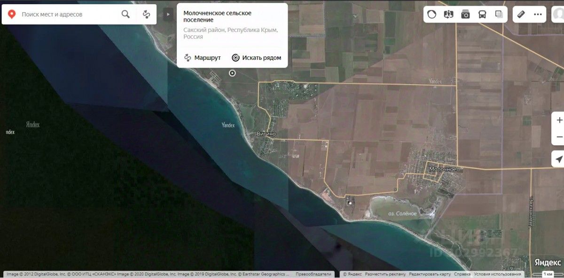This screenshot has height=278, width=564.
Task: Locate me with the arrow button
Action: 559,159
